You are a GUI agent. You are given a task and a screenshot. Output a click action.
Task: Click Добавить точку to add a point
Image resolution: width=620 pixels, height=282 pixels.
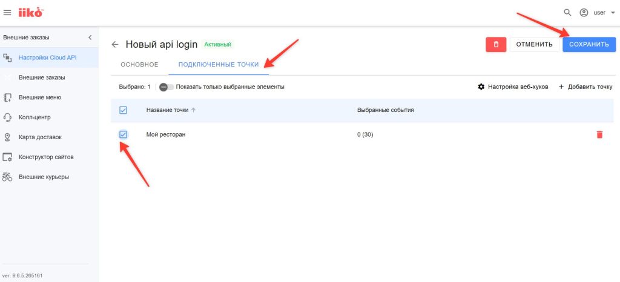point(585,87)
